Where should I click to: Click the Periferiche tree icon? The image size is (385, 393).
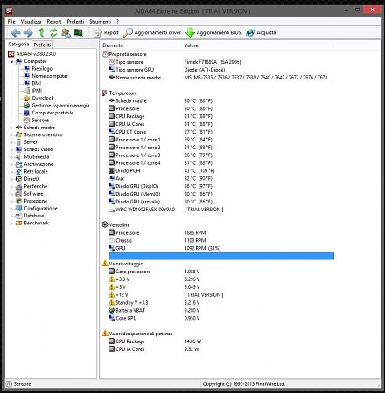click(x=18, y=186)
